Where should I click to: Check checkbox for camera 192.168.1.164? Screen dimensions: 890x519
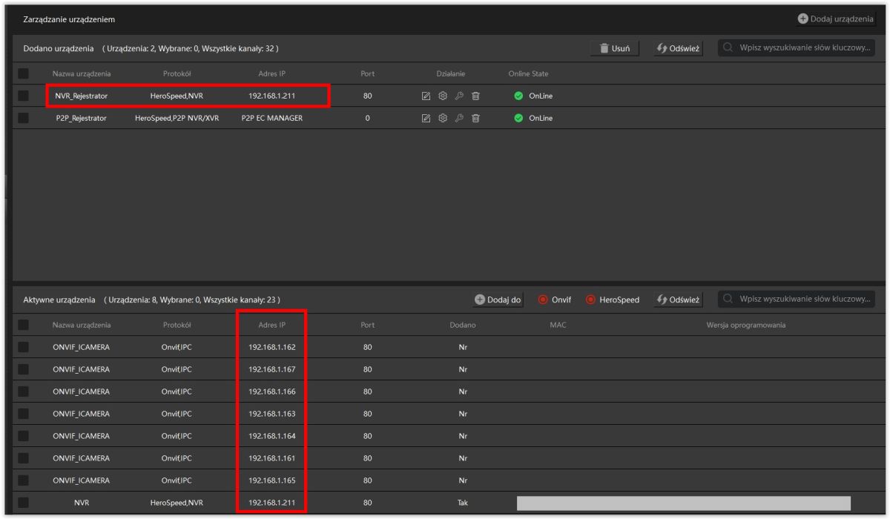pyautogui.click(x=24, y=436)
